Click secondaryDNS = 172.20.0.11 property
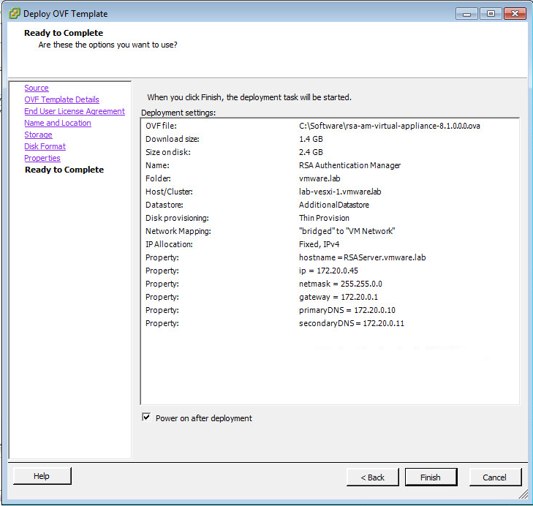The image size is (533, 506). (352, 323)
